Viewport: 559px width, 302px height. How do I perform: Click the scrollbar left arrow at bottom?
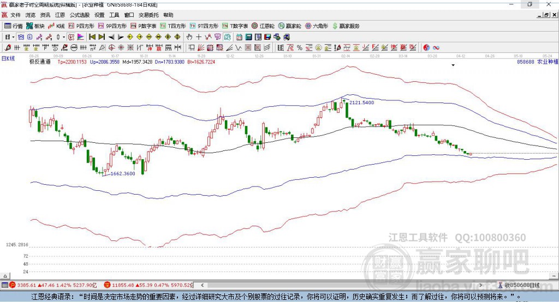click(x=202, y=285)
